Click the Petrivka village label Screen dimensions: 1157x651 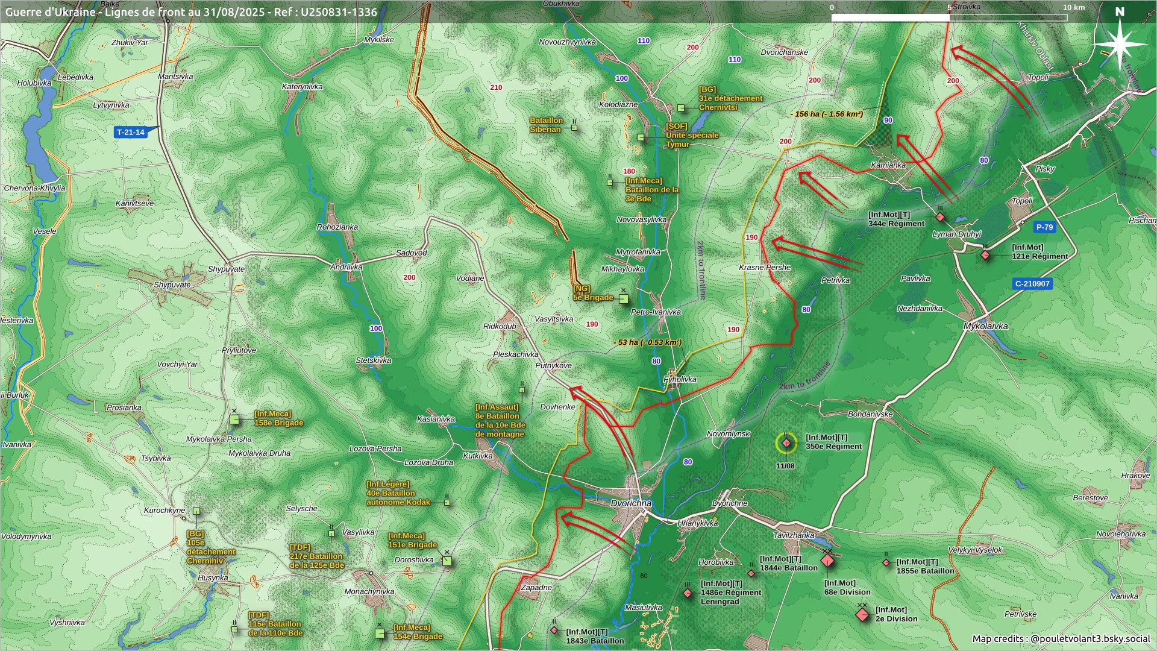click(x=835, y=281)
